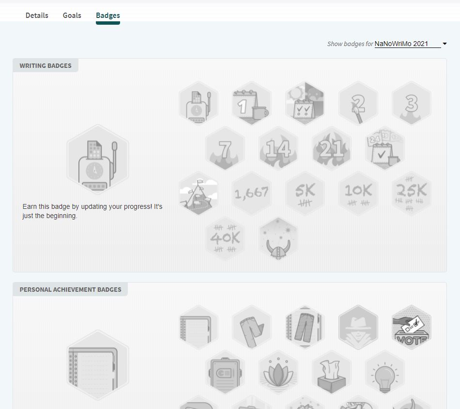The image size is (460, 409).
Task: Click the 5K word count badge
Action: pyautogui.click(x=305, y=194)
